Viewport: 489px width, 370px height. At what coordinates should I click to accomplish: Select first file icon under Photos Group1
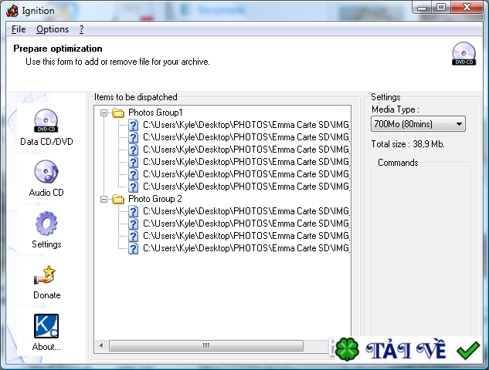tap(134, 125)
